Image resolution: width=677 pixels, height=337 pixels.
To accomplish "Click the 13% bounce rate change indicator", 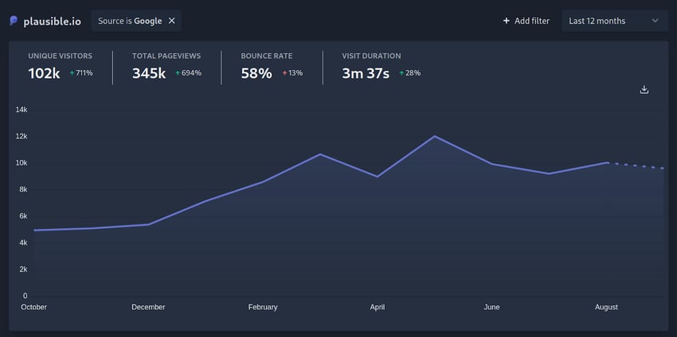I will pos(292,73).
